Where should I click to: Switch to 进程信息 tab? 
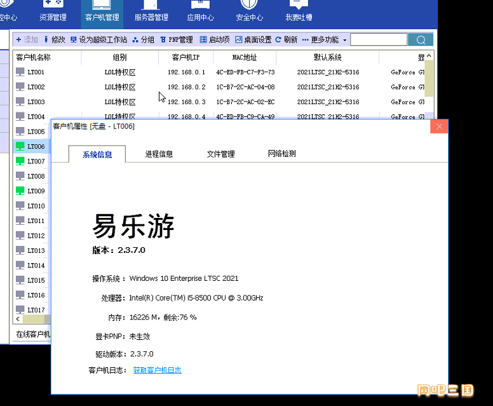[159, 154]
